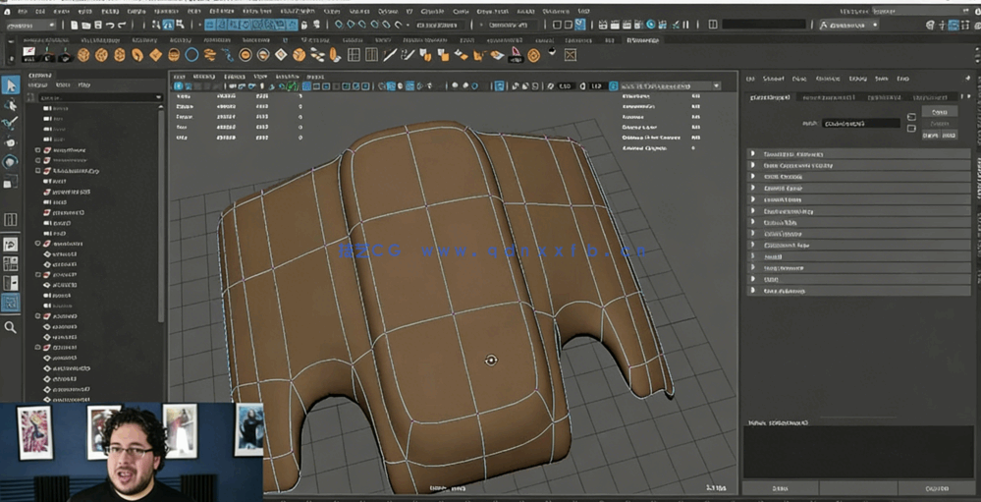The image size is (981, 502).
Task: Click the node name field in Attribute Editor
Action: point(861,124)
